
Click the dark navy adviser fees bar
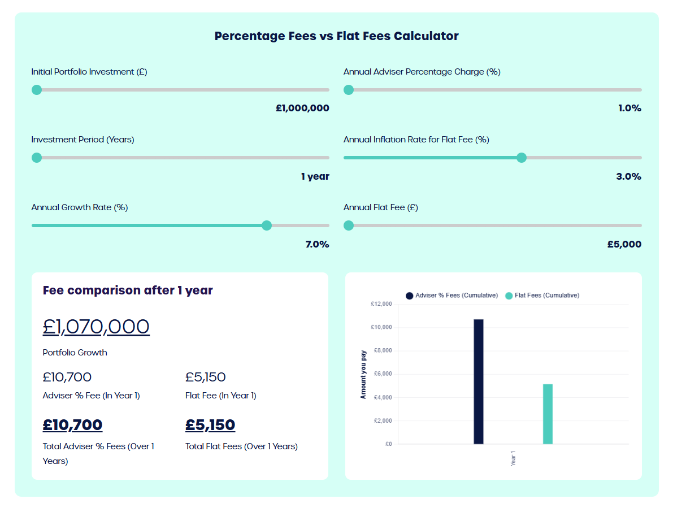[478, 381]
